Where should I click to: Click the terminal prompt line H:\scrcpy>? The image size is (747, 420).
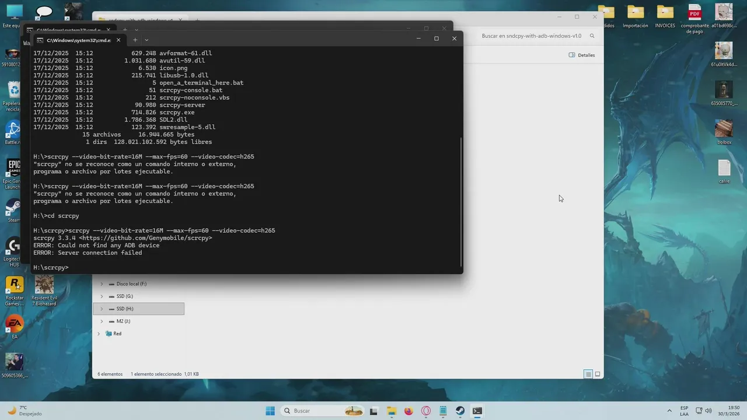click(x=51, y=268)
